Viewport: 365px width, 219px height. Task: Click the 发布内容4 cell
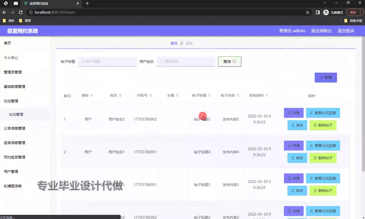pos(231,152)
